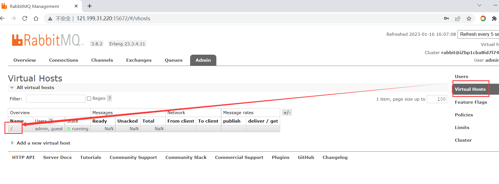Click the Erlang 23.3.4.11 badge
Screen dimensions: 499x184
click(x=127, y=44)
